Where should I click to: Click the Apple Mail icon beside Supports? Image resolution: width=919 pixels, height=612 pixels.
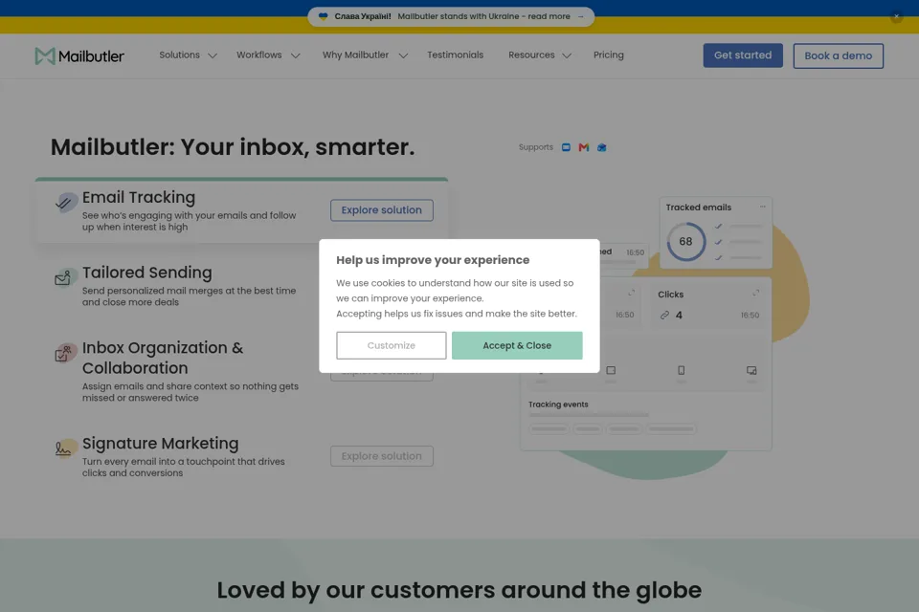(x=566, y=147)
